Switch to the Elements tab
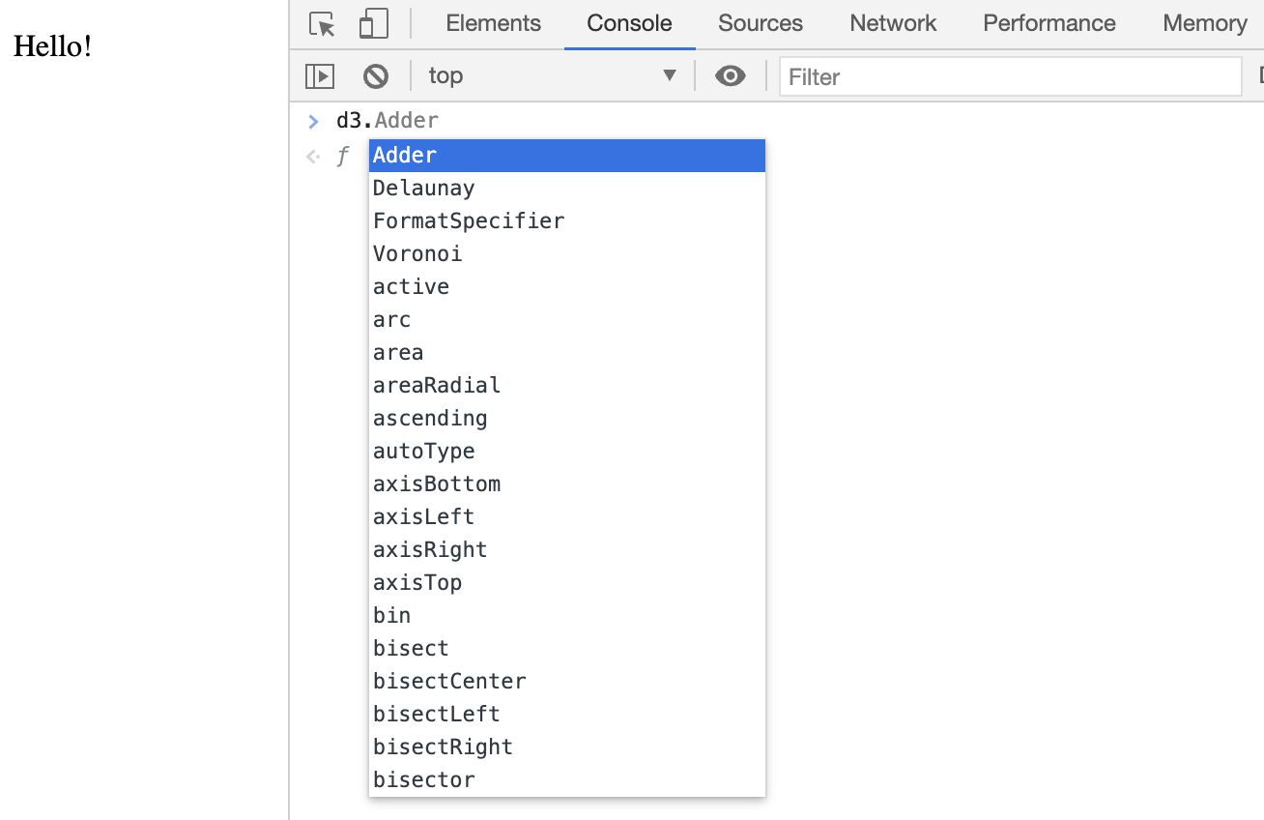Image resolution: width=1264 pixels, height=820 pixels. coord(493,23)
